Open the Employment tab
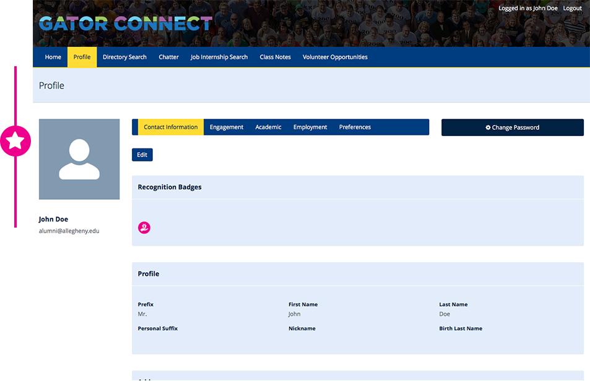The image size is (590, 381). pos(310,127)
